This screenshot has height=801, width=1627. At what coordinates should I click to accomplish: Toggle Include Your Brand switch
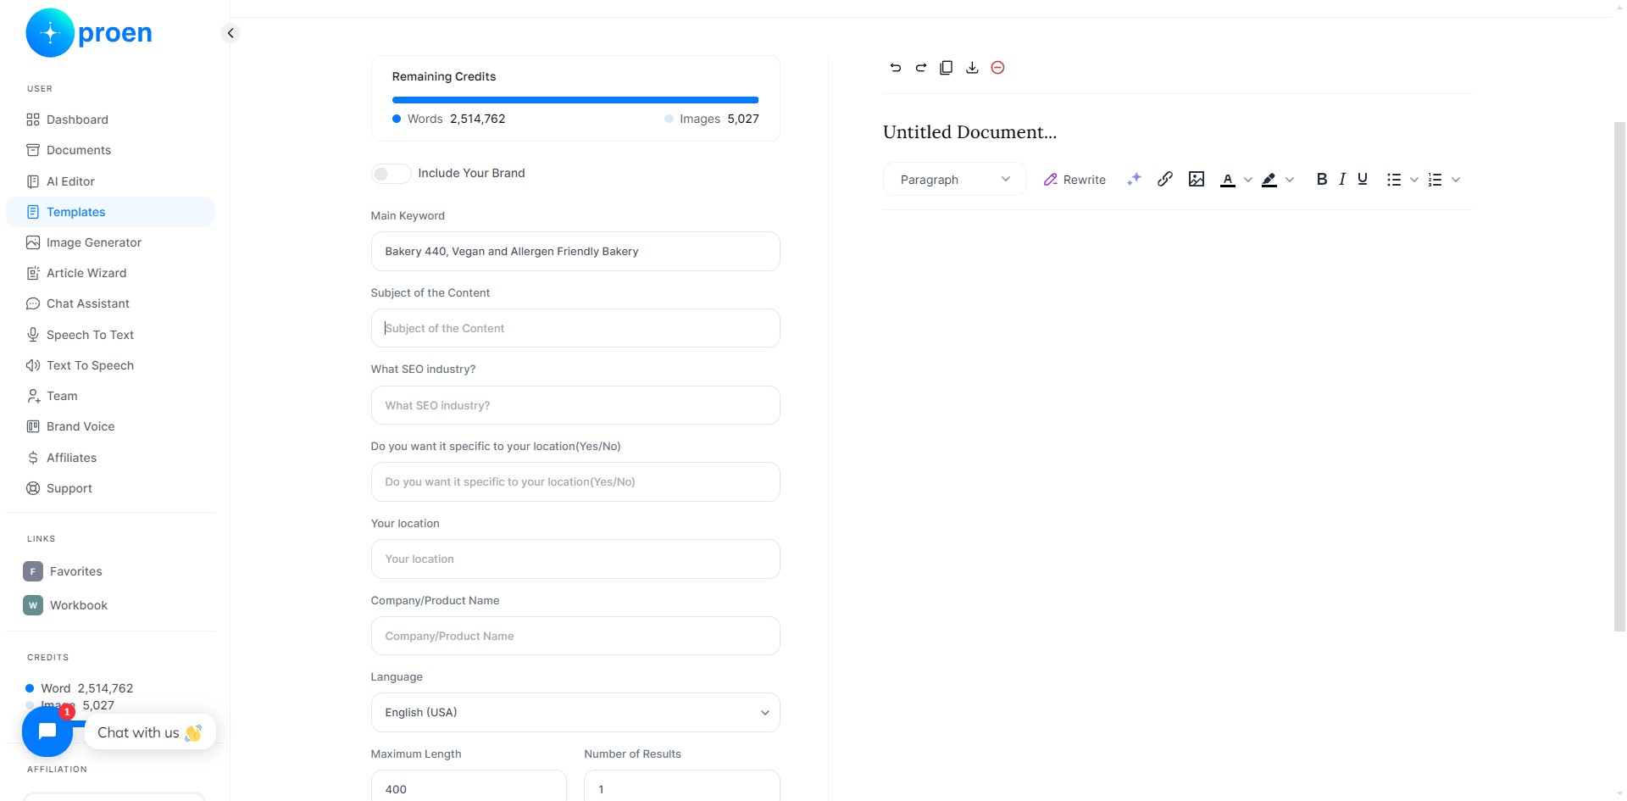[x=391, y=174]
